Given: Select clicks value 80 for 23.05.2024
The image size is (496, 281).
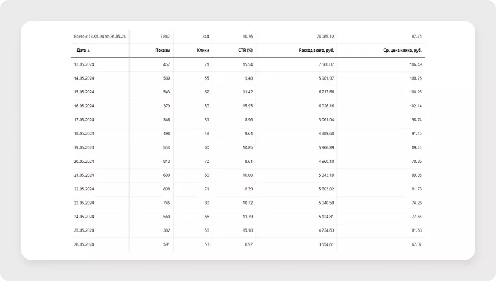Looking at the screenshot, I should 206,203.
